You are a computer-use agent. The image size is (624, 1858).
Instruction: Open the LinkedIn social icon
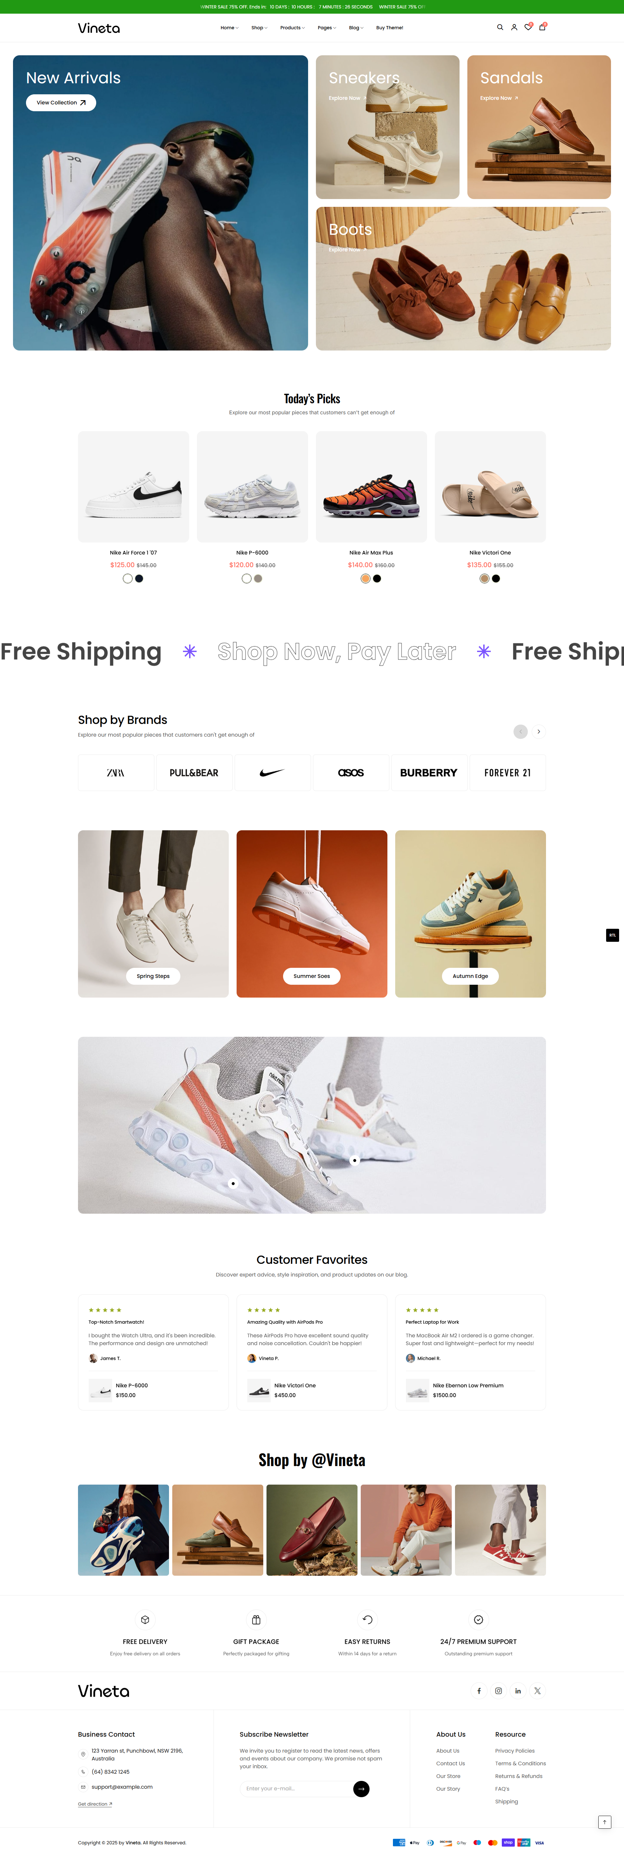click(x=518, y=1691)
